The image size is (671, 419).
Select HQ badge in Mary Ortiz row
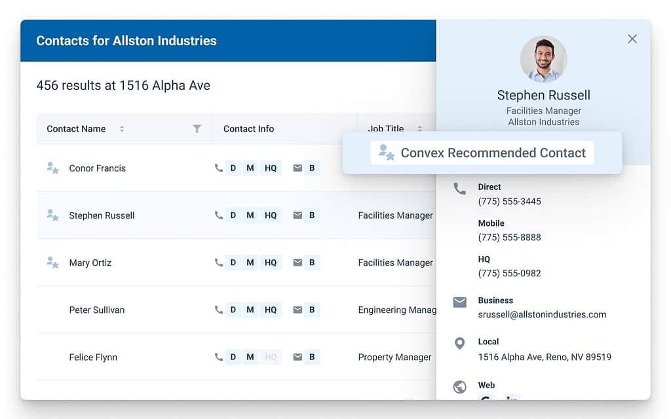click(x=271, y=262)
